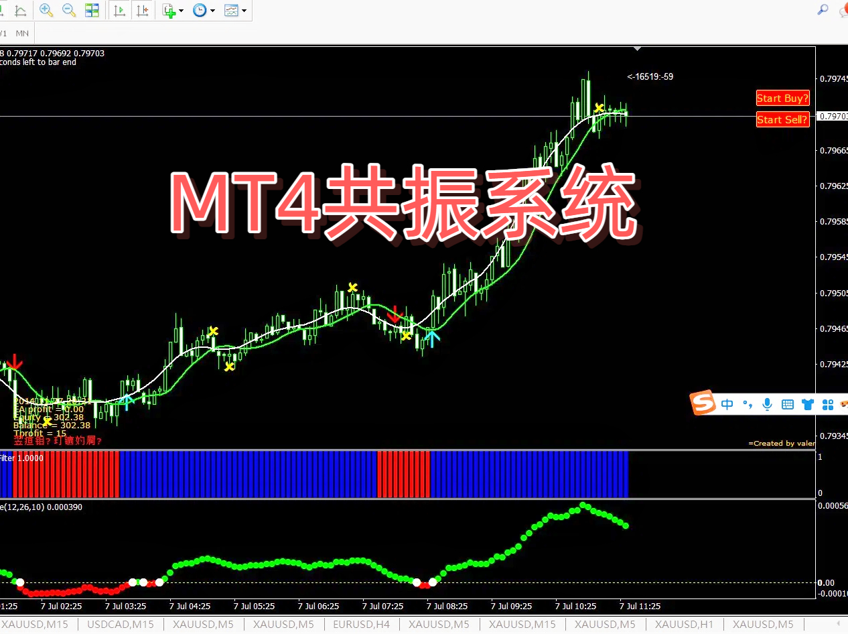Screen dimensions: 848x634
Task: Select the MN monthly timeframe
Action: [x=22, y=33]
